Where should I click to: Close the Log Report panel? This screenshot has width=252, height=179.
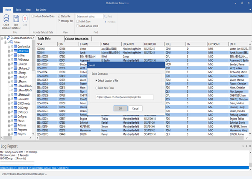pyautogui.click(x=250, y=146)
